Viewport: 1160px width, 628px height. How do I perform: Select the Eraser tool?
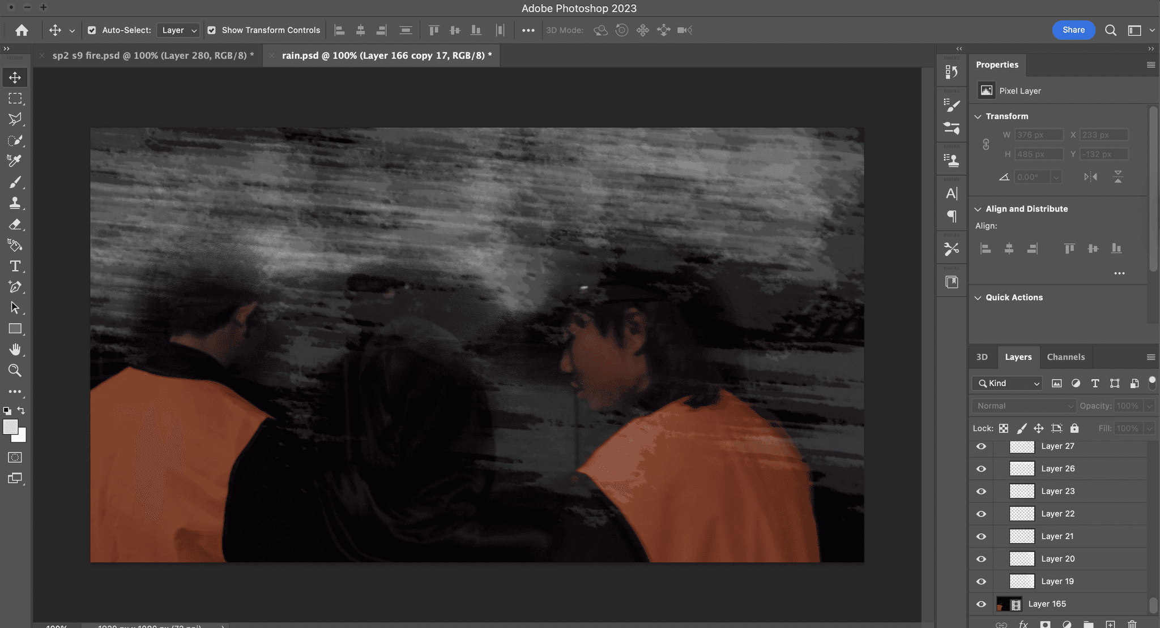[x=15, y=225]
